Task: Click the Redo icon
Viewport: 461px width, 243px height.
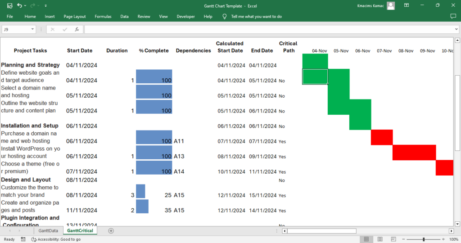Action: pos(32,5)
